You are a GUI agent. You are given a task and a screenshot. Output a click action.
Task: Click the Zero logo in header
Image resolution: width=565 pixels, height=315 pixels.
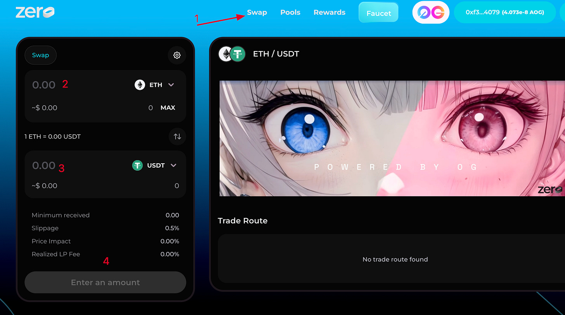coord(35,12)
